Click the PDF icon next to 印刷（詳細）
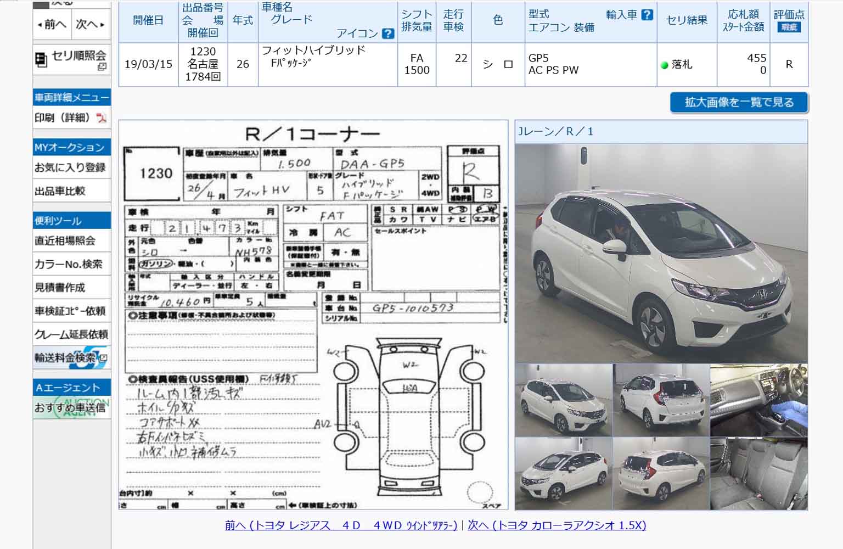Image resolution: width=843 pixels, height=549 pixels. point(101,118)
